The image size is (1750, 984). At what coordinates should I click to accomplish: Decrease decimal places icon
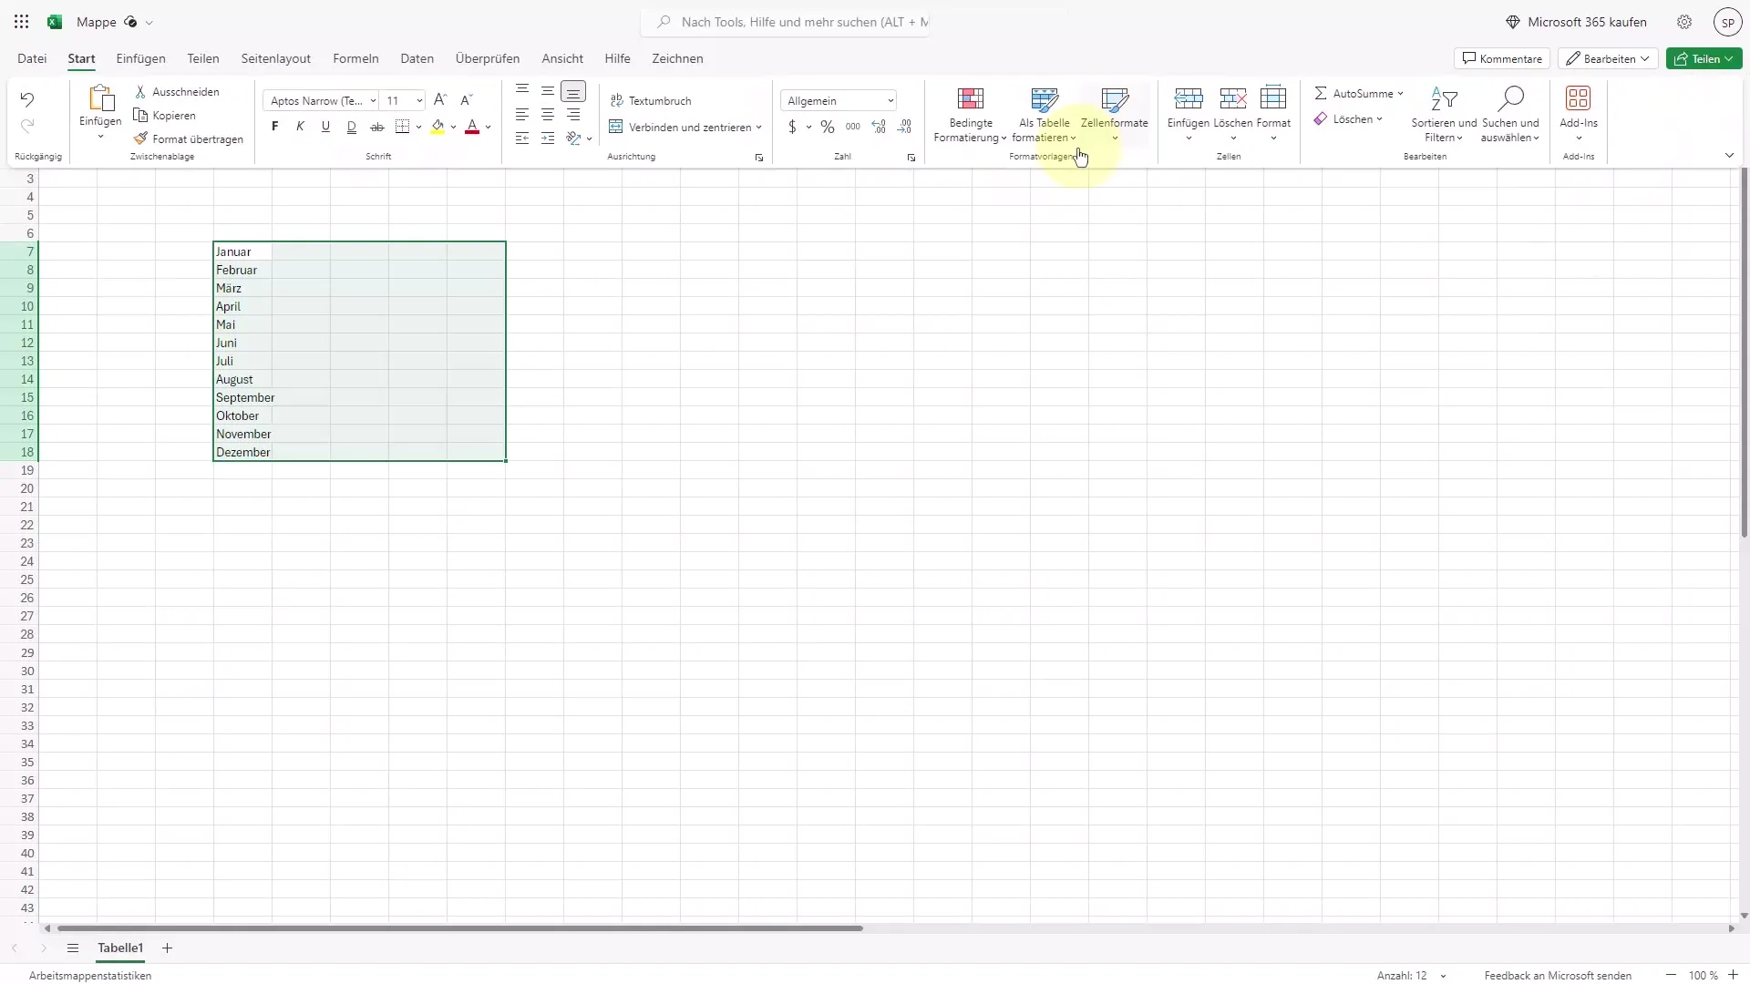pos(904,127)
